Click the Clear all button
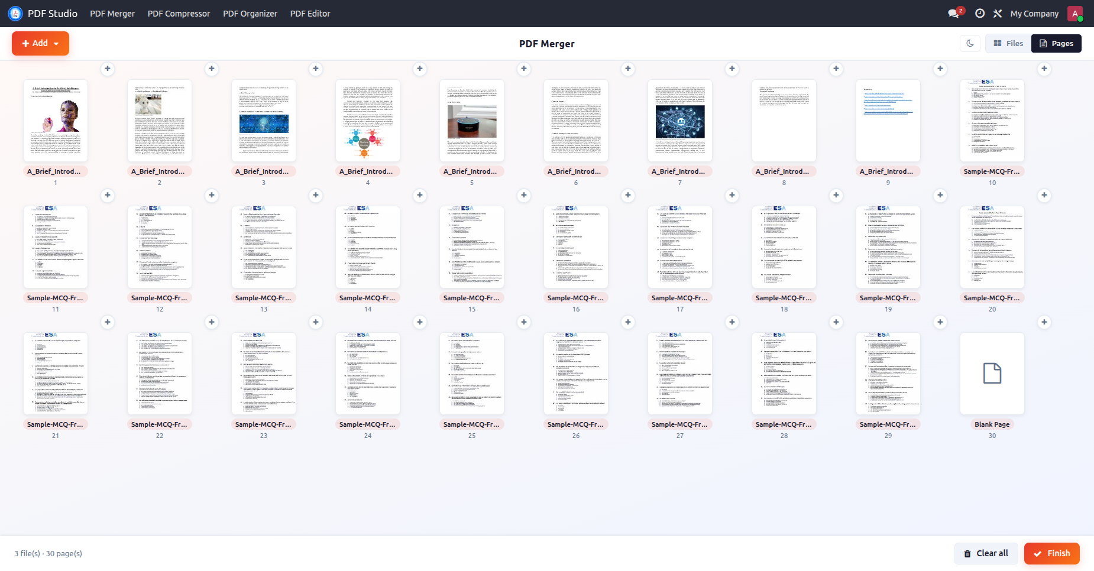This screenshot has width=1094, height=571. pos(986,553)
